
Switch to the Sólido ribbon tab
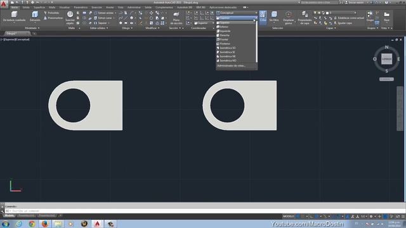point(26,7)
